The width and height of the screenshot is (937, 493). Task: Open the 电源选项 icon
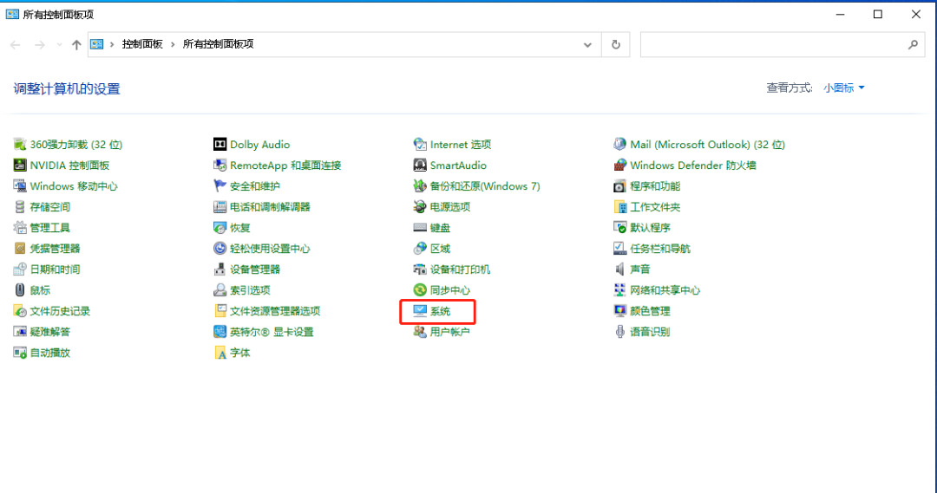click(x=420, y=207)
